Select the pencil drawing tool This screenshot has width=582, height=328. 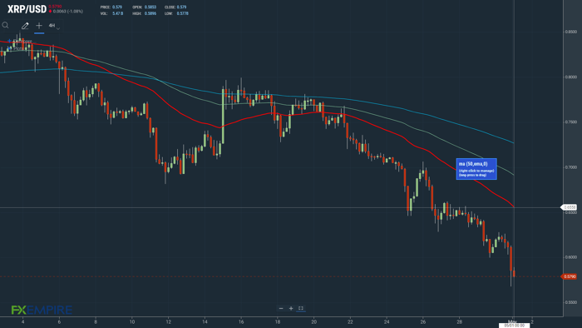25,26
